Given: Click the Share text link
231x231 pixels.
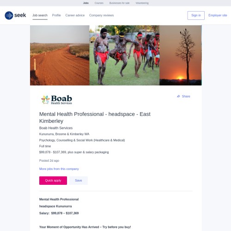Looking at the screenshot, I should point(186,96).
